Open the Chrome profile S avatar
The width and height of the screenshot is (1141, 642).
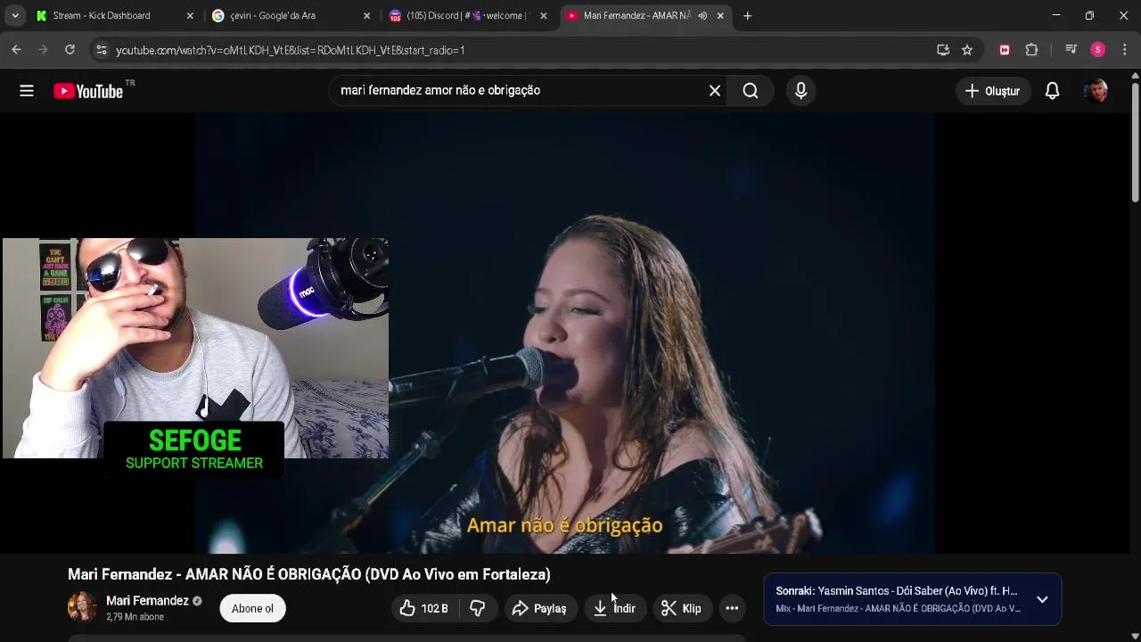1098,50
